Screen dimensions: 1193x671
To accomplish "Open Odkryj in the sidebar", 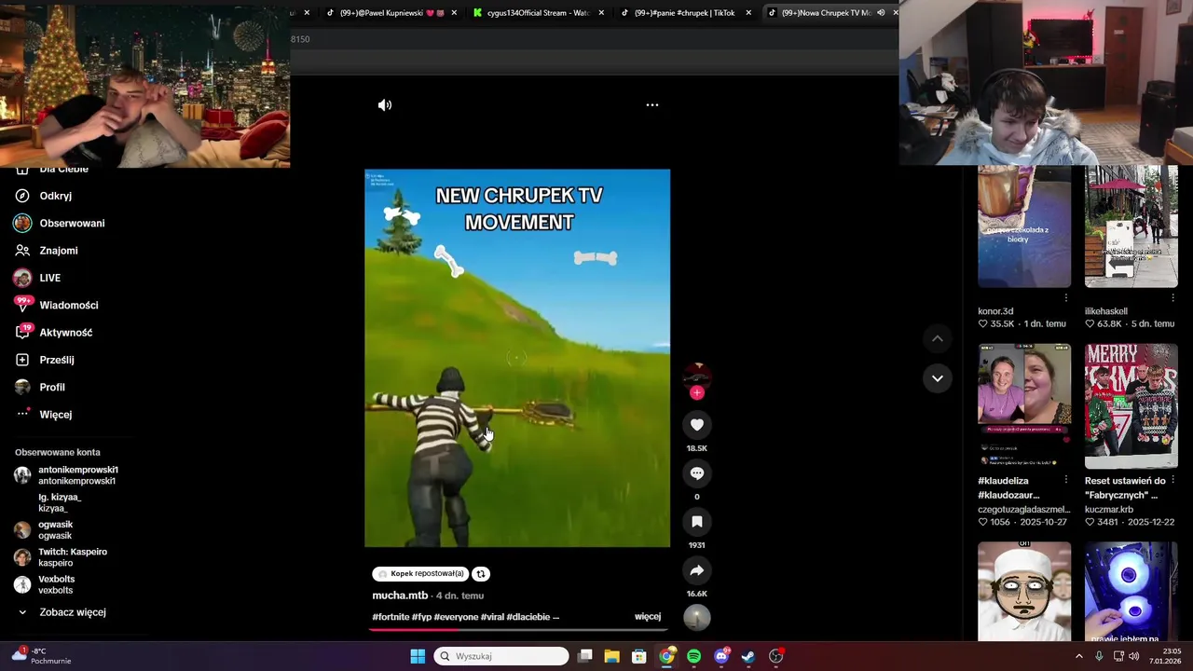I will [56, 196].
